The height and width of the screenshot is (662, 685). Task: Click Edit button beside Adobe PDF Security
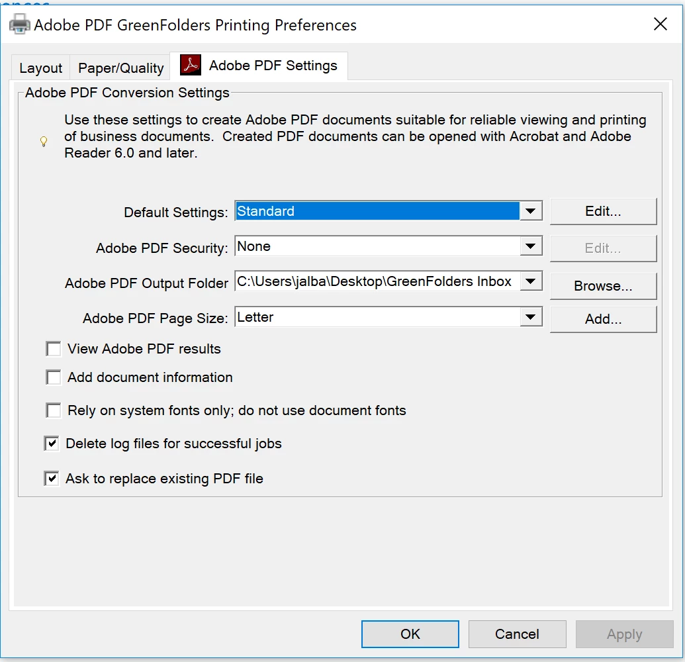[603, 249]
